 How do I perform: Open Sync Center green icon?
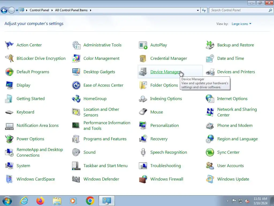210,152
